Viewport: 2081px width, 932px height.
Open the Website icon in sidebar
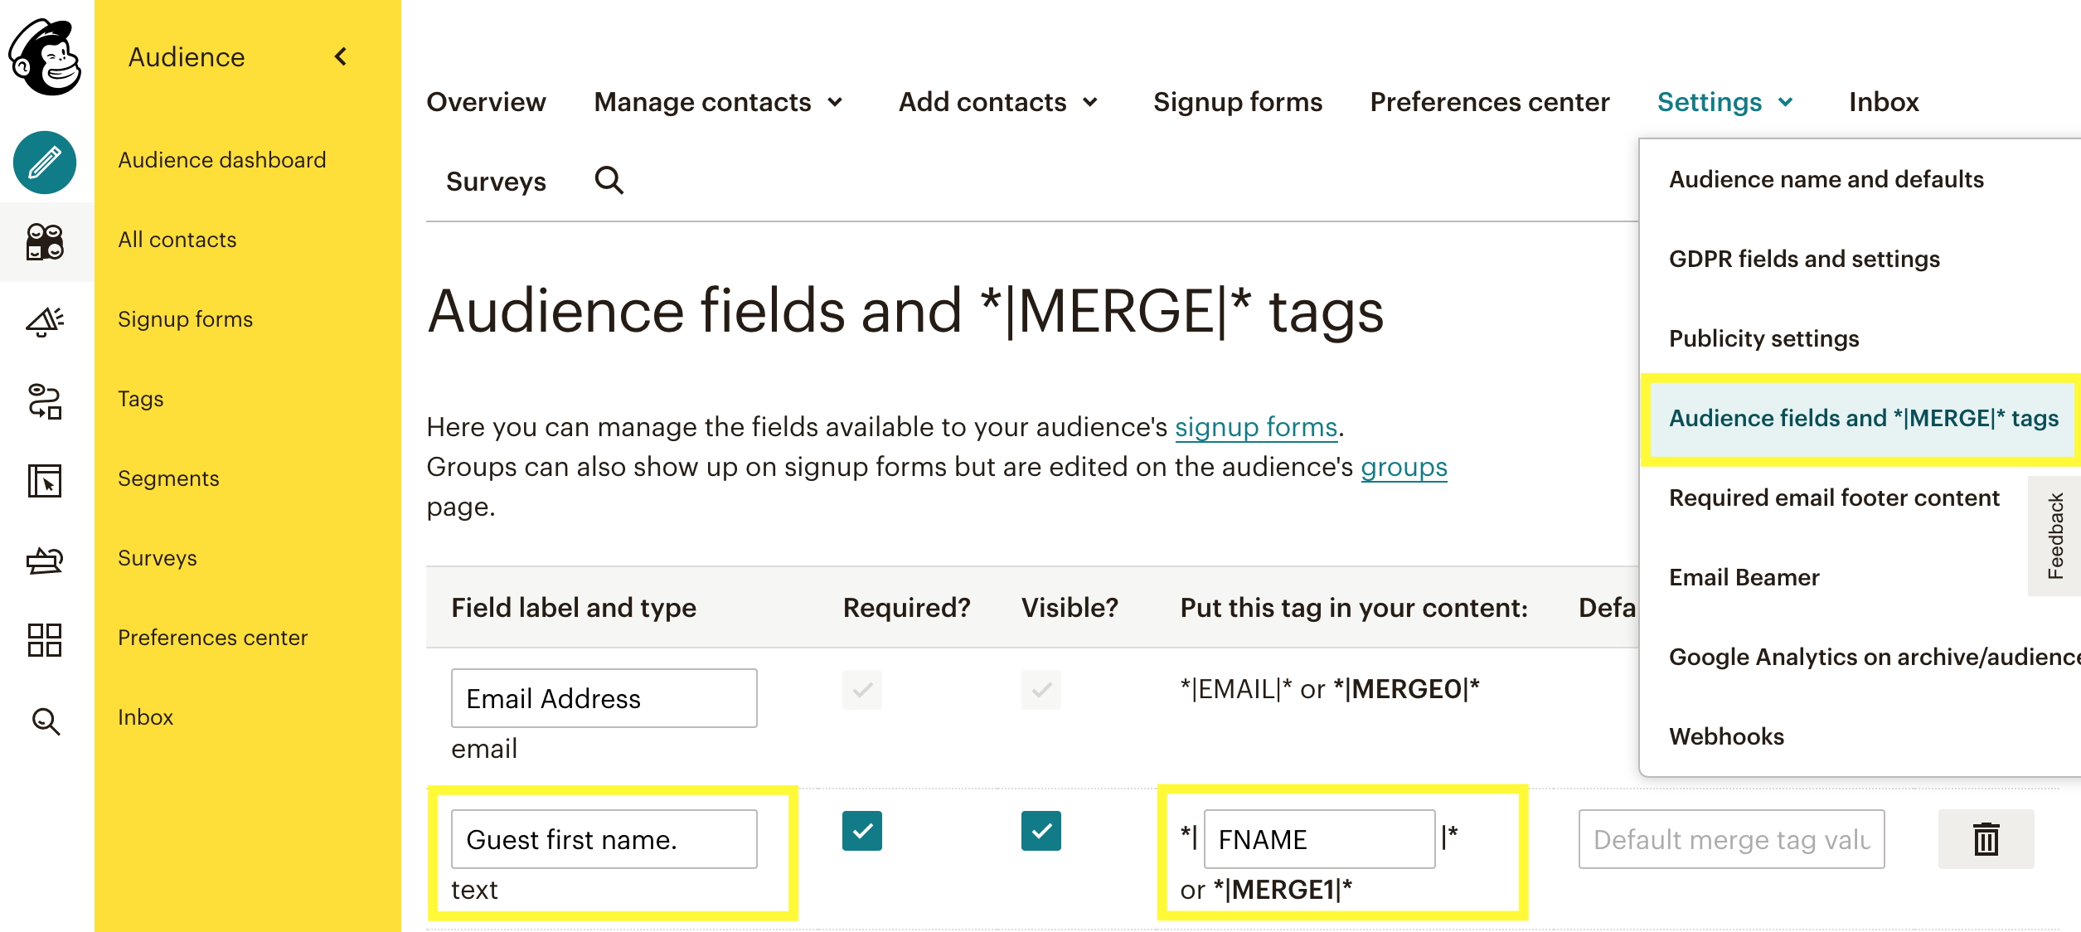coord(46,481)
